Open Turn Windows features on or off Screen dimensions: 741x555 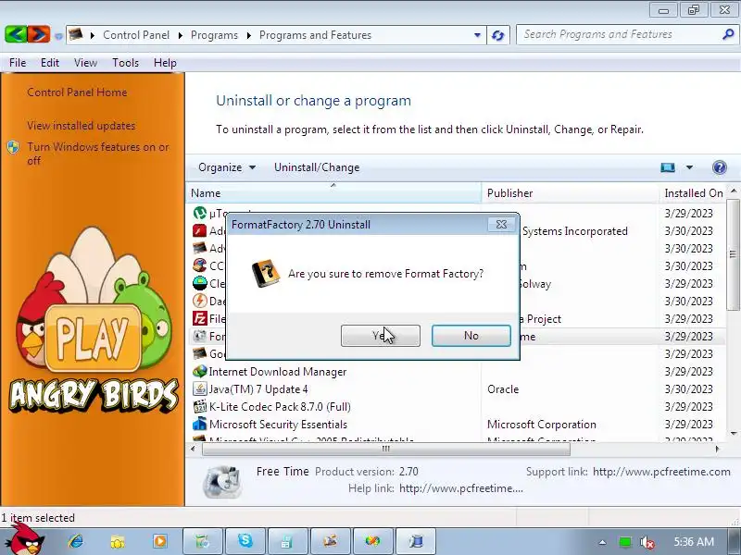98,154
